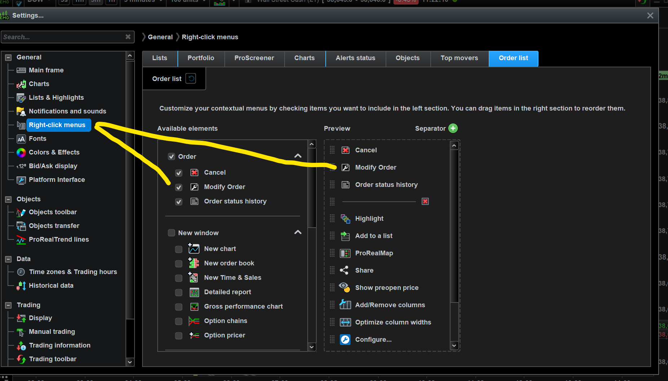Click the Platform Interface icon
The image size is (668, 381).
[21, 180]
